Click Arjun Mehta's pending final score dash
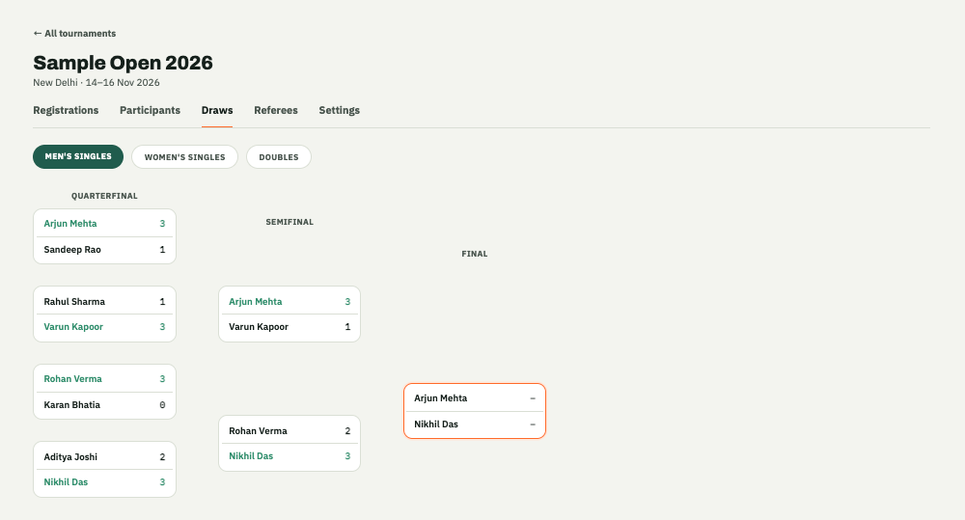Screen dimensions: 965x520 (533, 398)
